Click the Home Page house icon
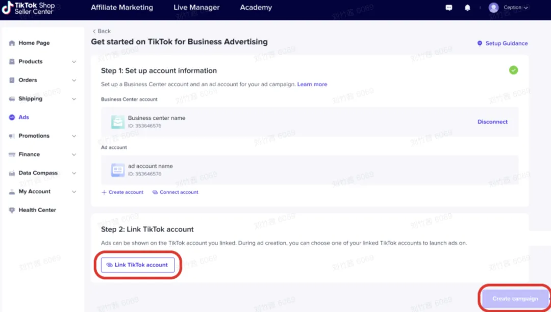 12,43
